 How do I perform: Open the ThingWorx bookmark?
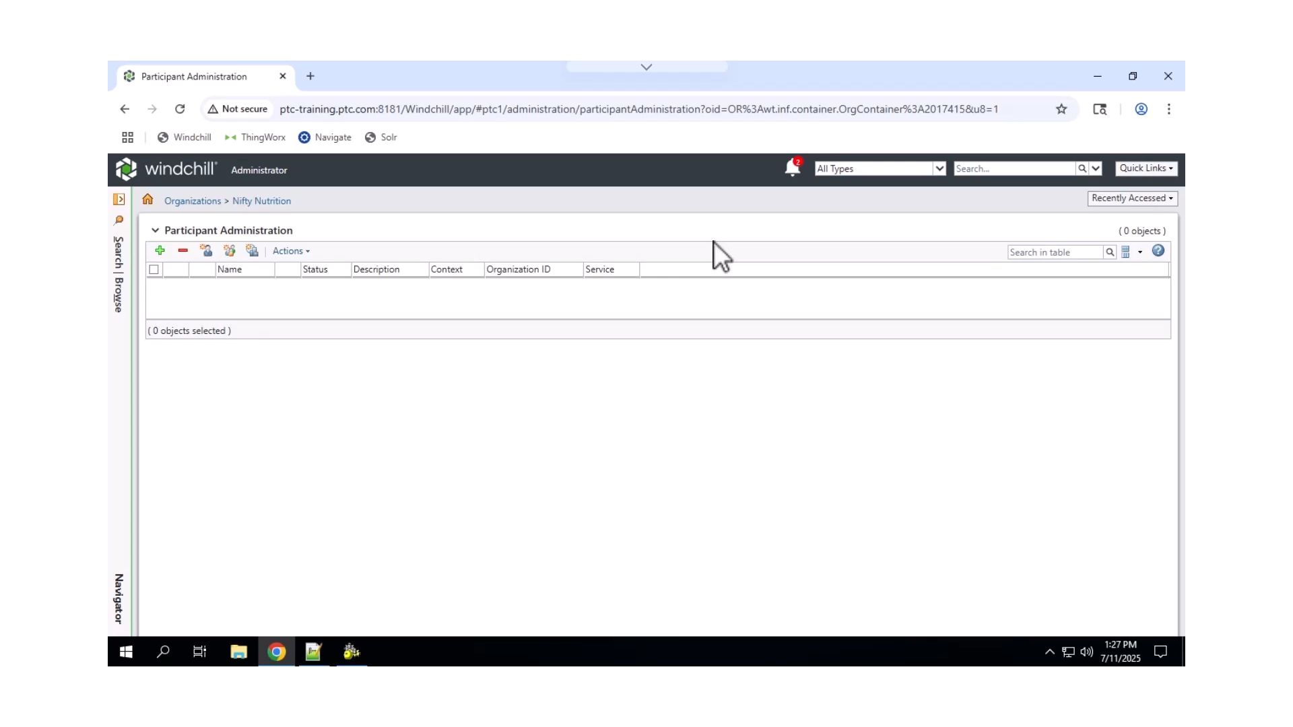[255, 137]
